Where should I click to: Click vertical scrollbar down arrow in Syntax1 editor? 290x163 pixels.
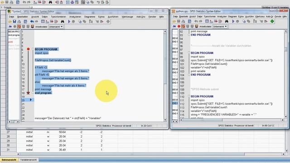165,120
